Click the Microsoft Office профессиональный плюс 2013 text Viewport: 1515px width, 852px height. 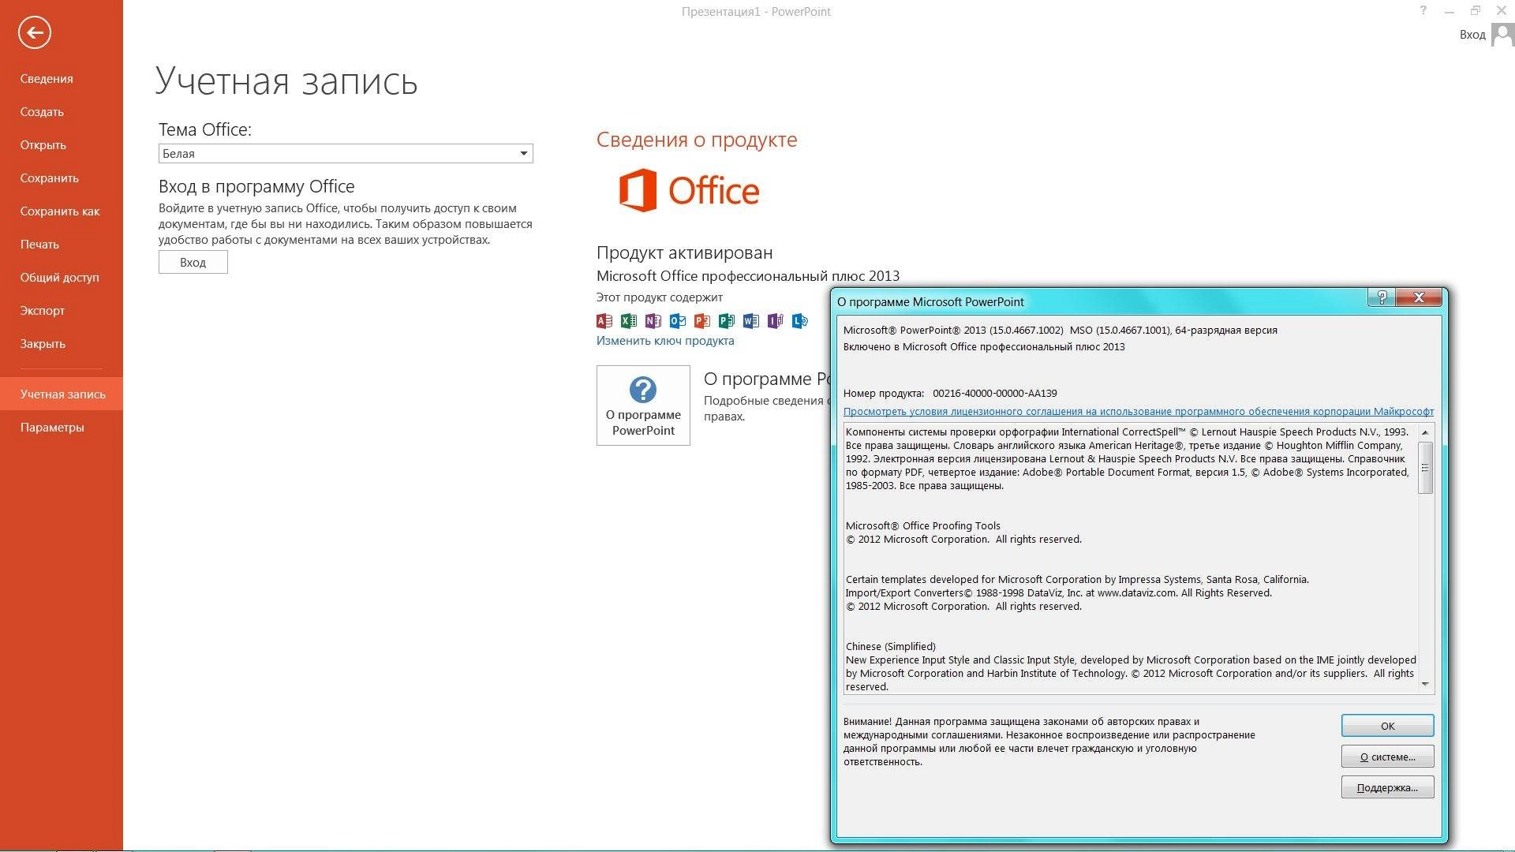point(748,276)
